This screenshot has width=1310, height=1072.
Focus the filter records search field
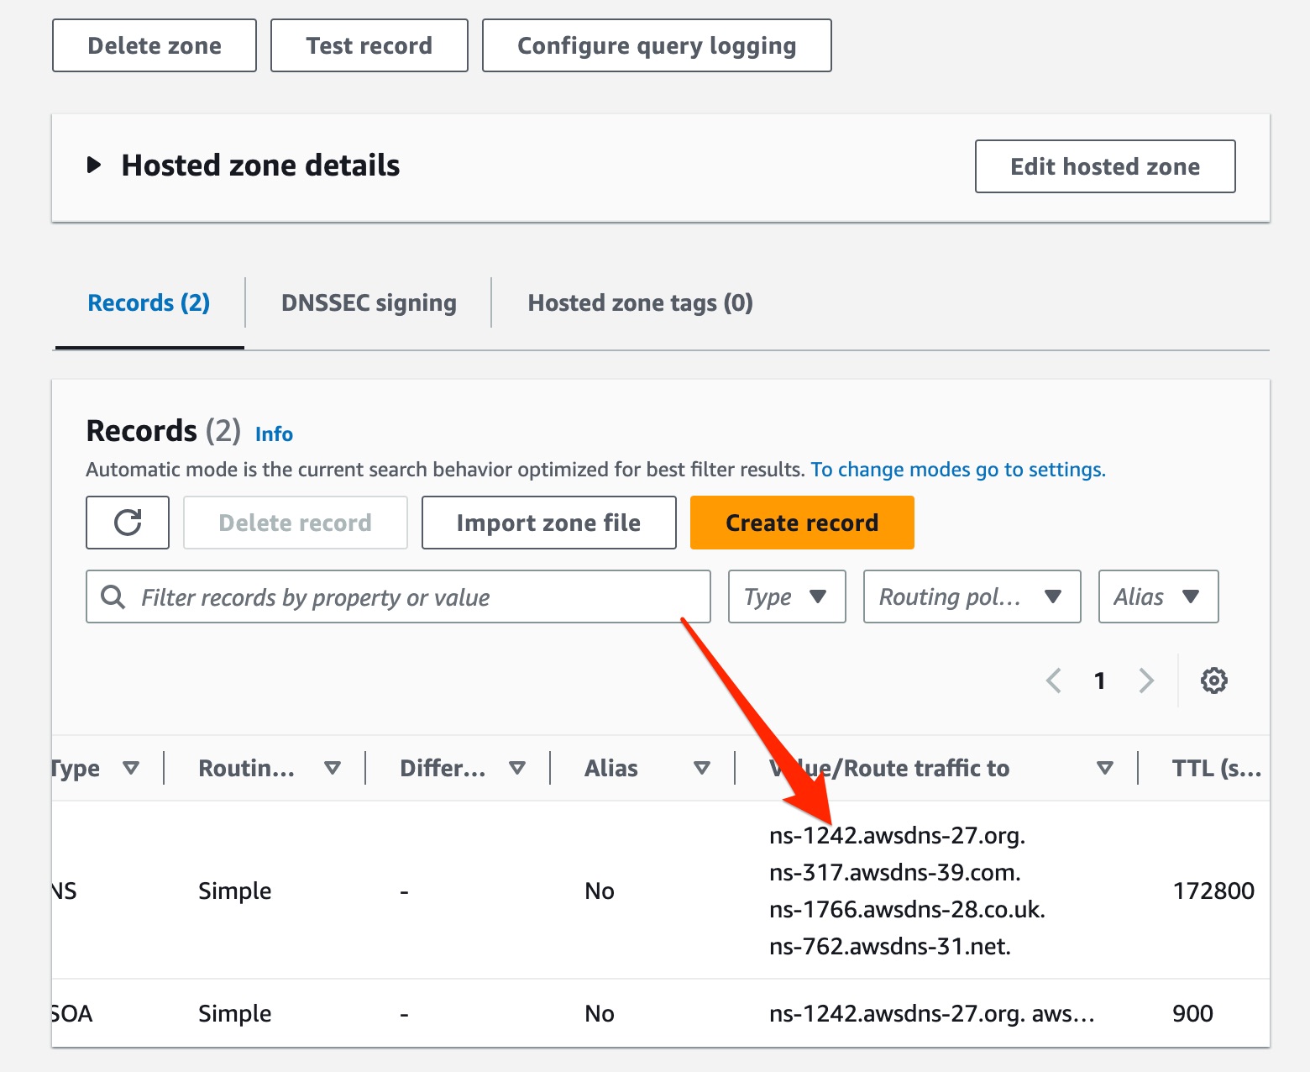click(x=411, y=596)
